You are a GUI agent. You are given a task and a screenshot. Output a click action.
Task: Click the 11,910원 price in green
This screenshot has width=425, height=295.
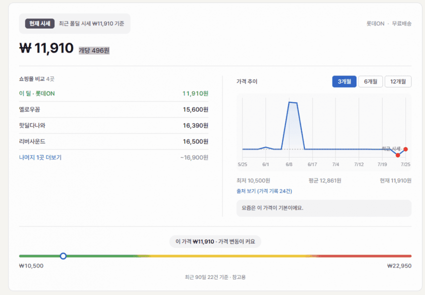click(195, 93)
